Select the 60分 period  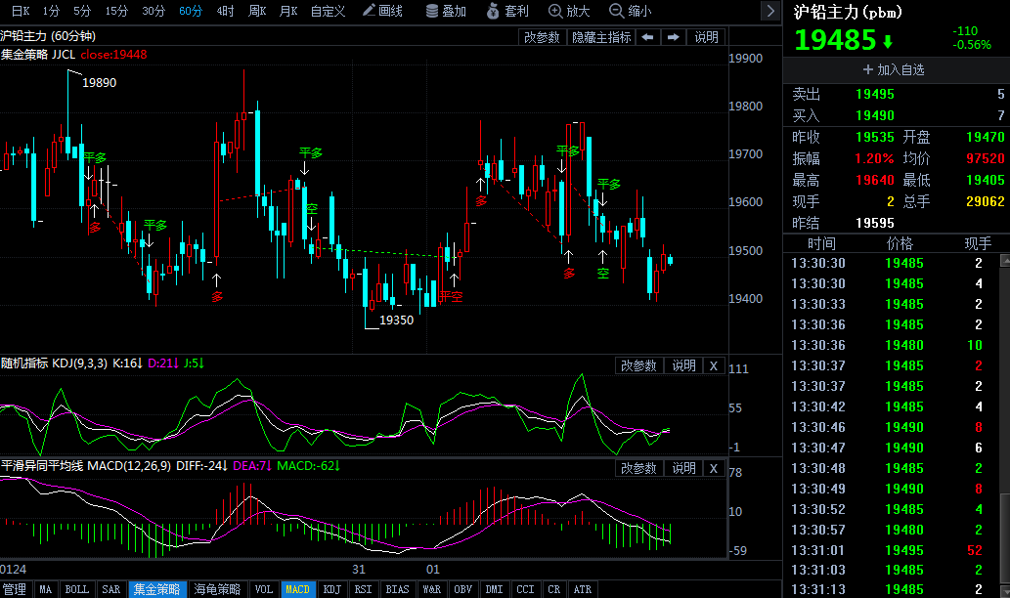pyautogui.click(x=190, y=11)
